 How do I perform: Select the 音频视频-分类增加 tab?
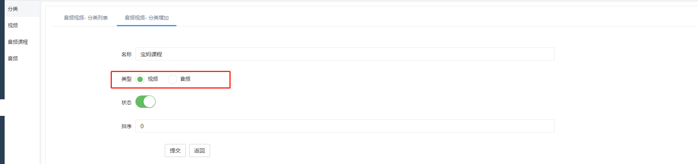point(147,18)
